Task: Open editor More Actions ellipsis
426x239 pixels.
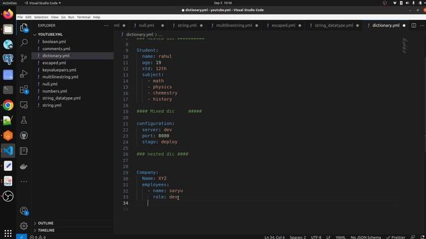Action: [422, 25]
